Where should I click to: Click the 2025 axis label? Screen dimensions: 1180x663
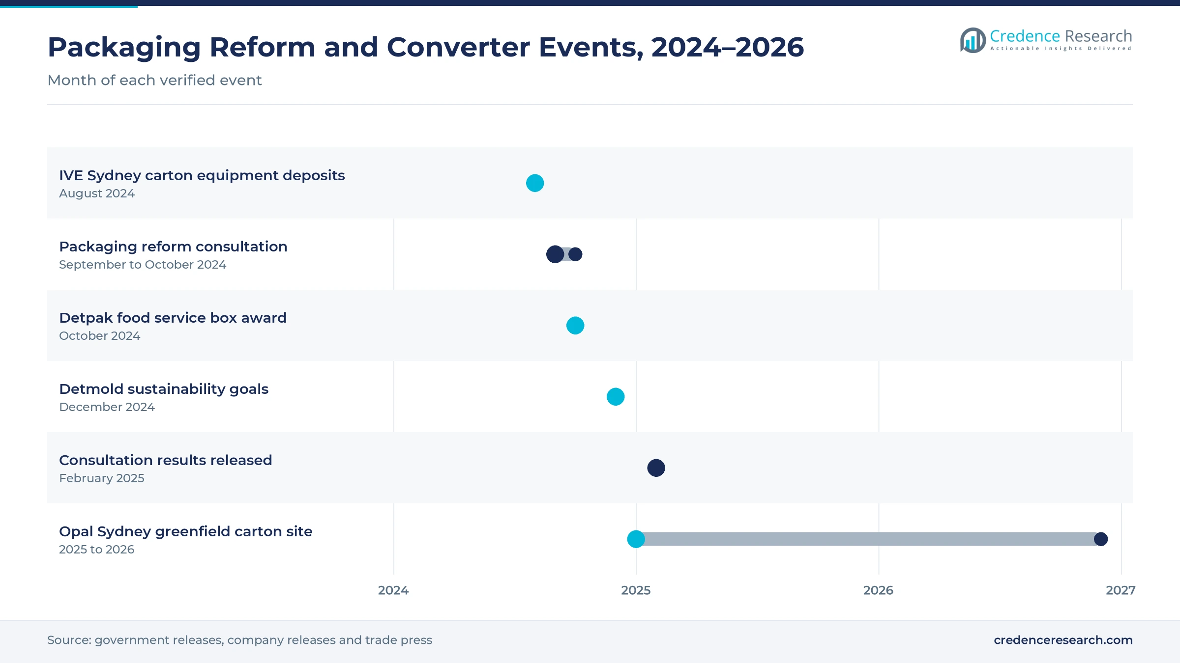[636, 590]
